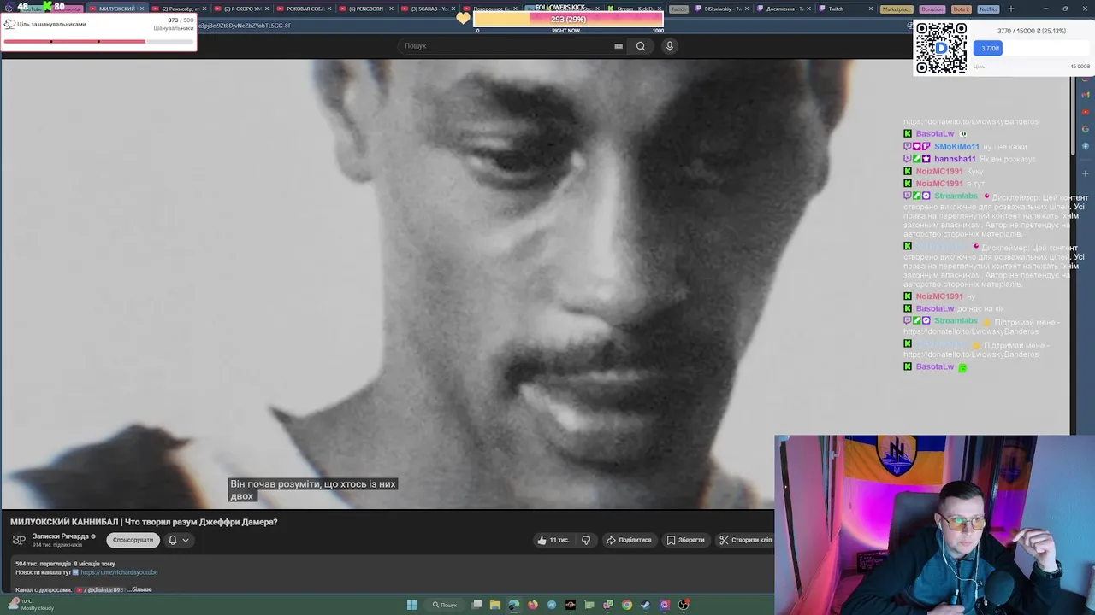Open the Dota 2 bookmark tab
Screen dimensions: 1095x615
tap(962, 9)
